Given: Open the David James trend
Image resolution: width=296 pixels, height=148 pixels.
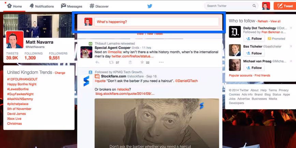Looking at the screenshot, I should tap(17, 114).
